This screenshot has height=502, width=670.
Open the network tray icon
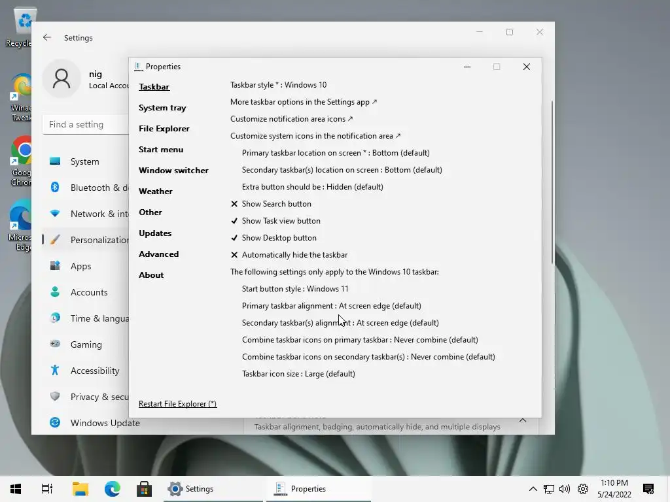(x=549, y=489)
